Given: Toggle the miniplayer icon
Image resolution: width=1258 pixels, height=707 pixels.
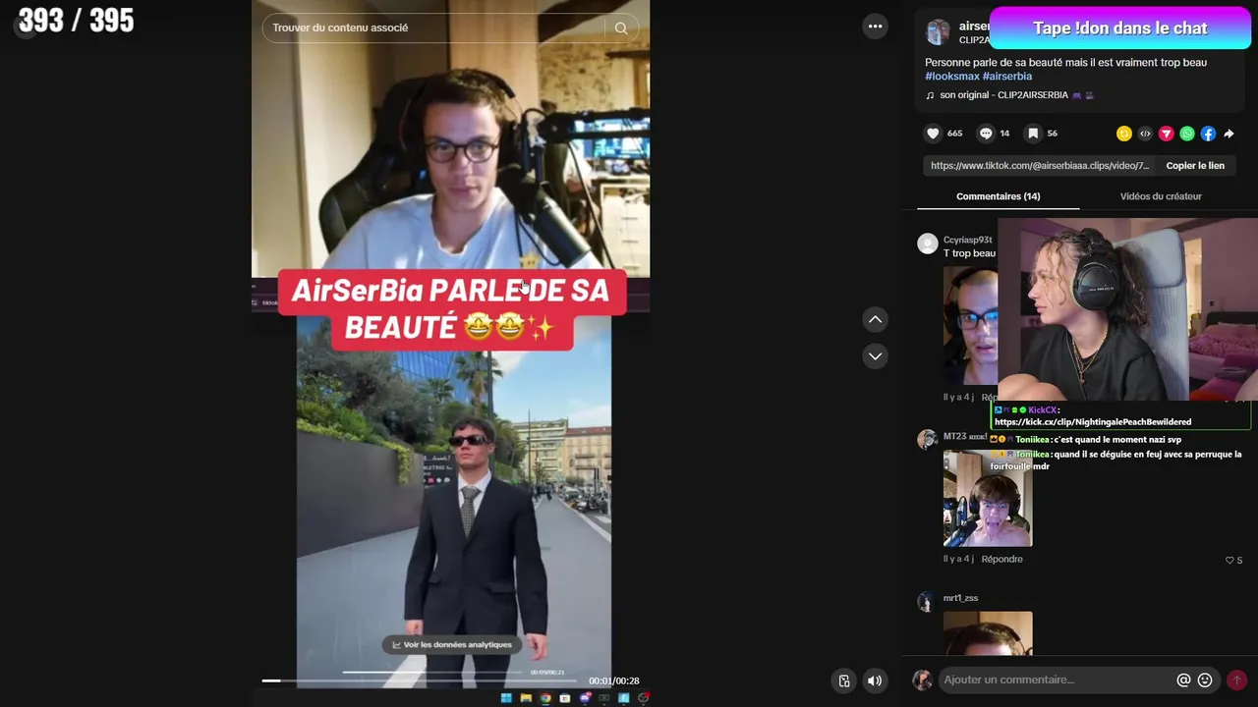Looking at the screenshot, I should [844, 680].
